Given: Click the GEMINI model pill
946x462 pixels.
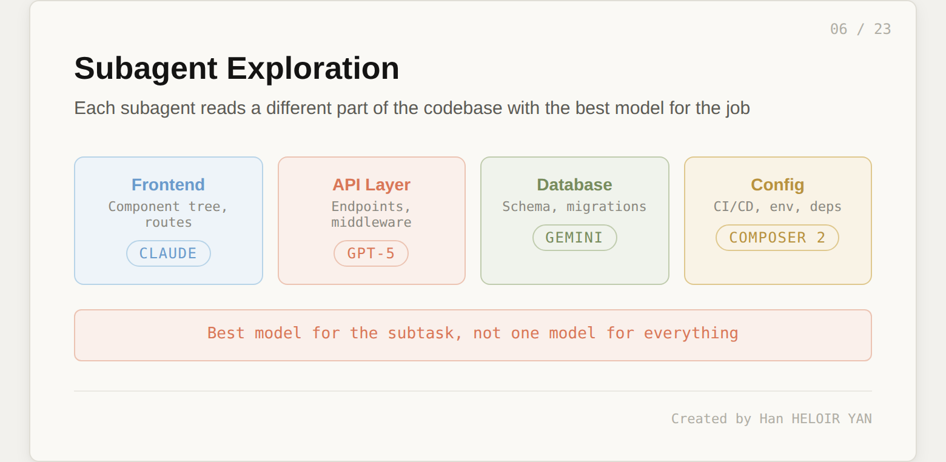Looking at the screenshot, I should coord(574,238).
